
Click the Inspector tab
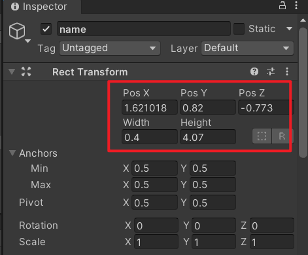pos(43,7)
